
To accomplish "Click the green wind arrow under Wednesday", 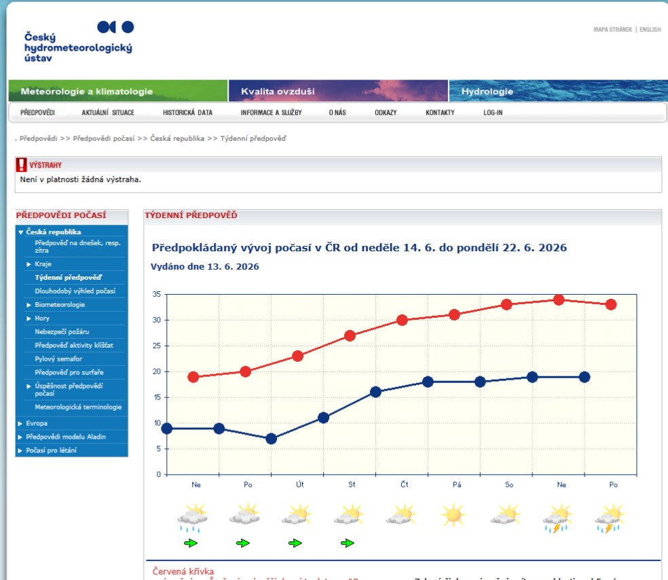I will point(348,543).
